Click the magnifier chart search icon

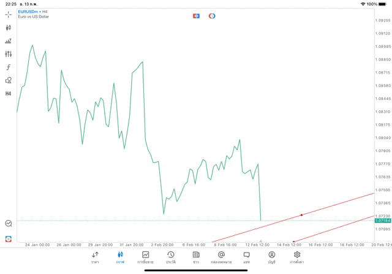(9, 224)
